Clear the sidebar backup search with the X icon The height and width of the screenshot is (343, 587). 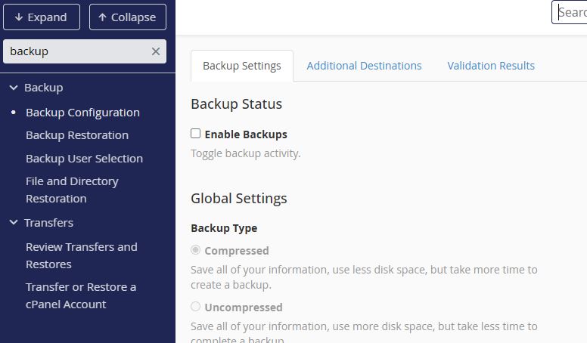[x=156, y=51]
